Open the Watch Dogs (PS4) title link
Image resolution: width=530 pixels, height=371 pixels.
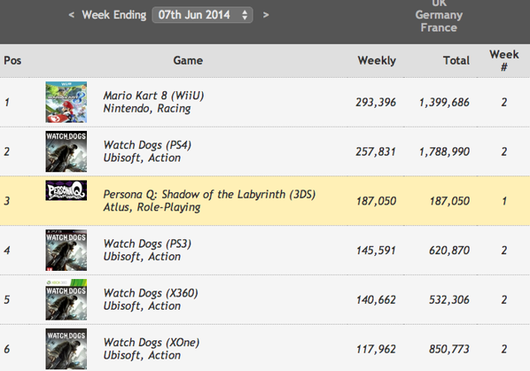point(147,145)
